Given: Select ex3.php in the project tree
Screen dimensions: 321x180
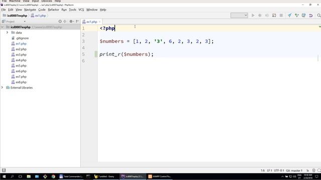Looking at the screenshot, I should pos(21,54).
